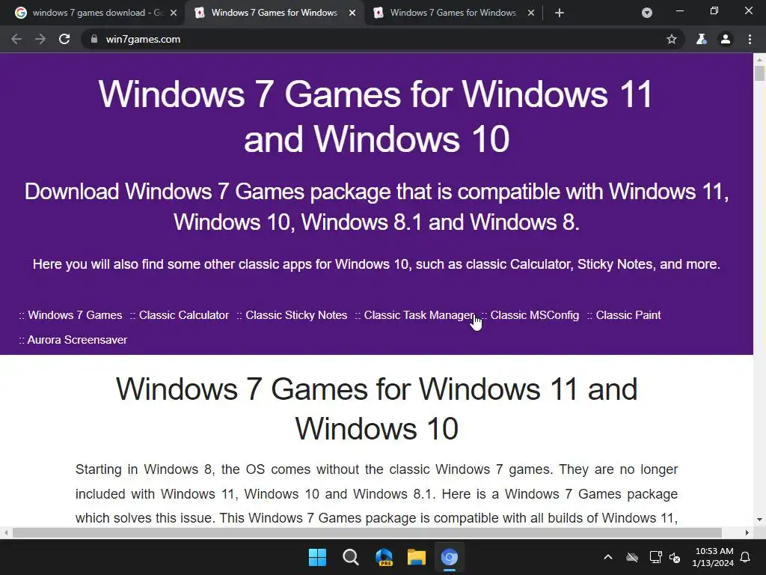Click the muted volume tray icon
The width and height of the screenshot is (766, 575).
tap(675, 557)
